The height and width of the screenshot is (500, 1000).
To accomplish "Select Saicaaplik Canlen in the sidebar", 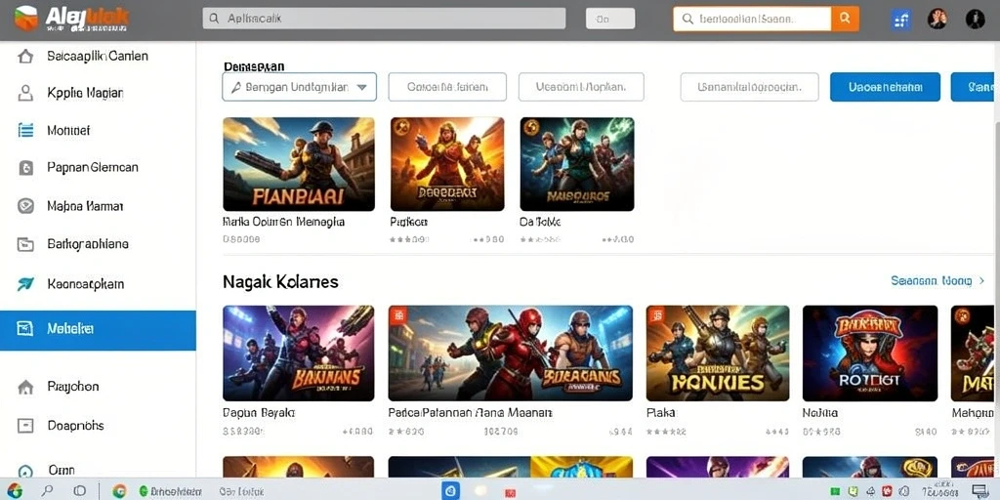I will (x=98, y=56).
